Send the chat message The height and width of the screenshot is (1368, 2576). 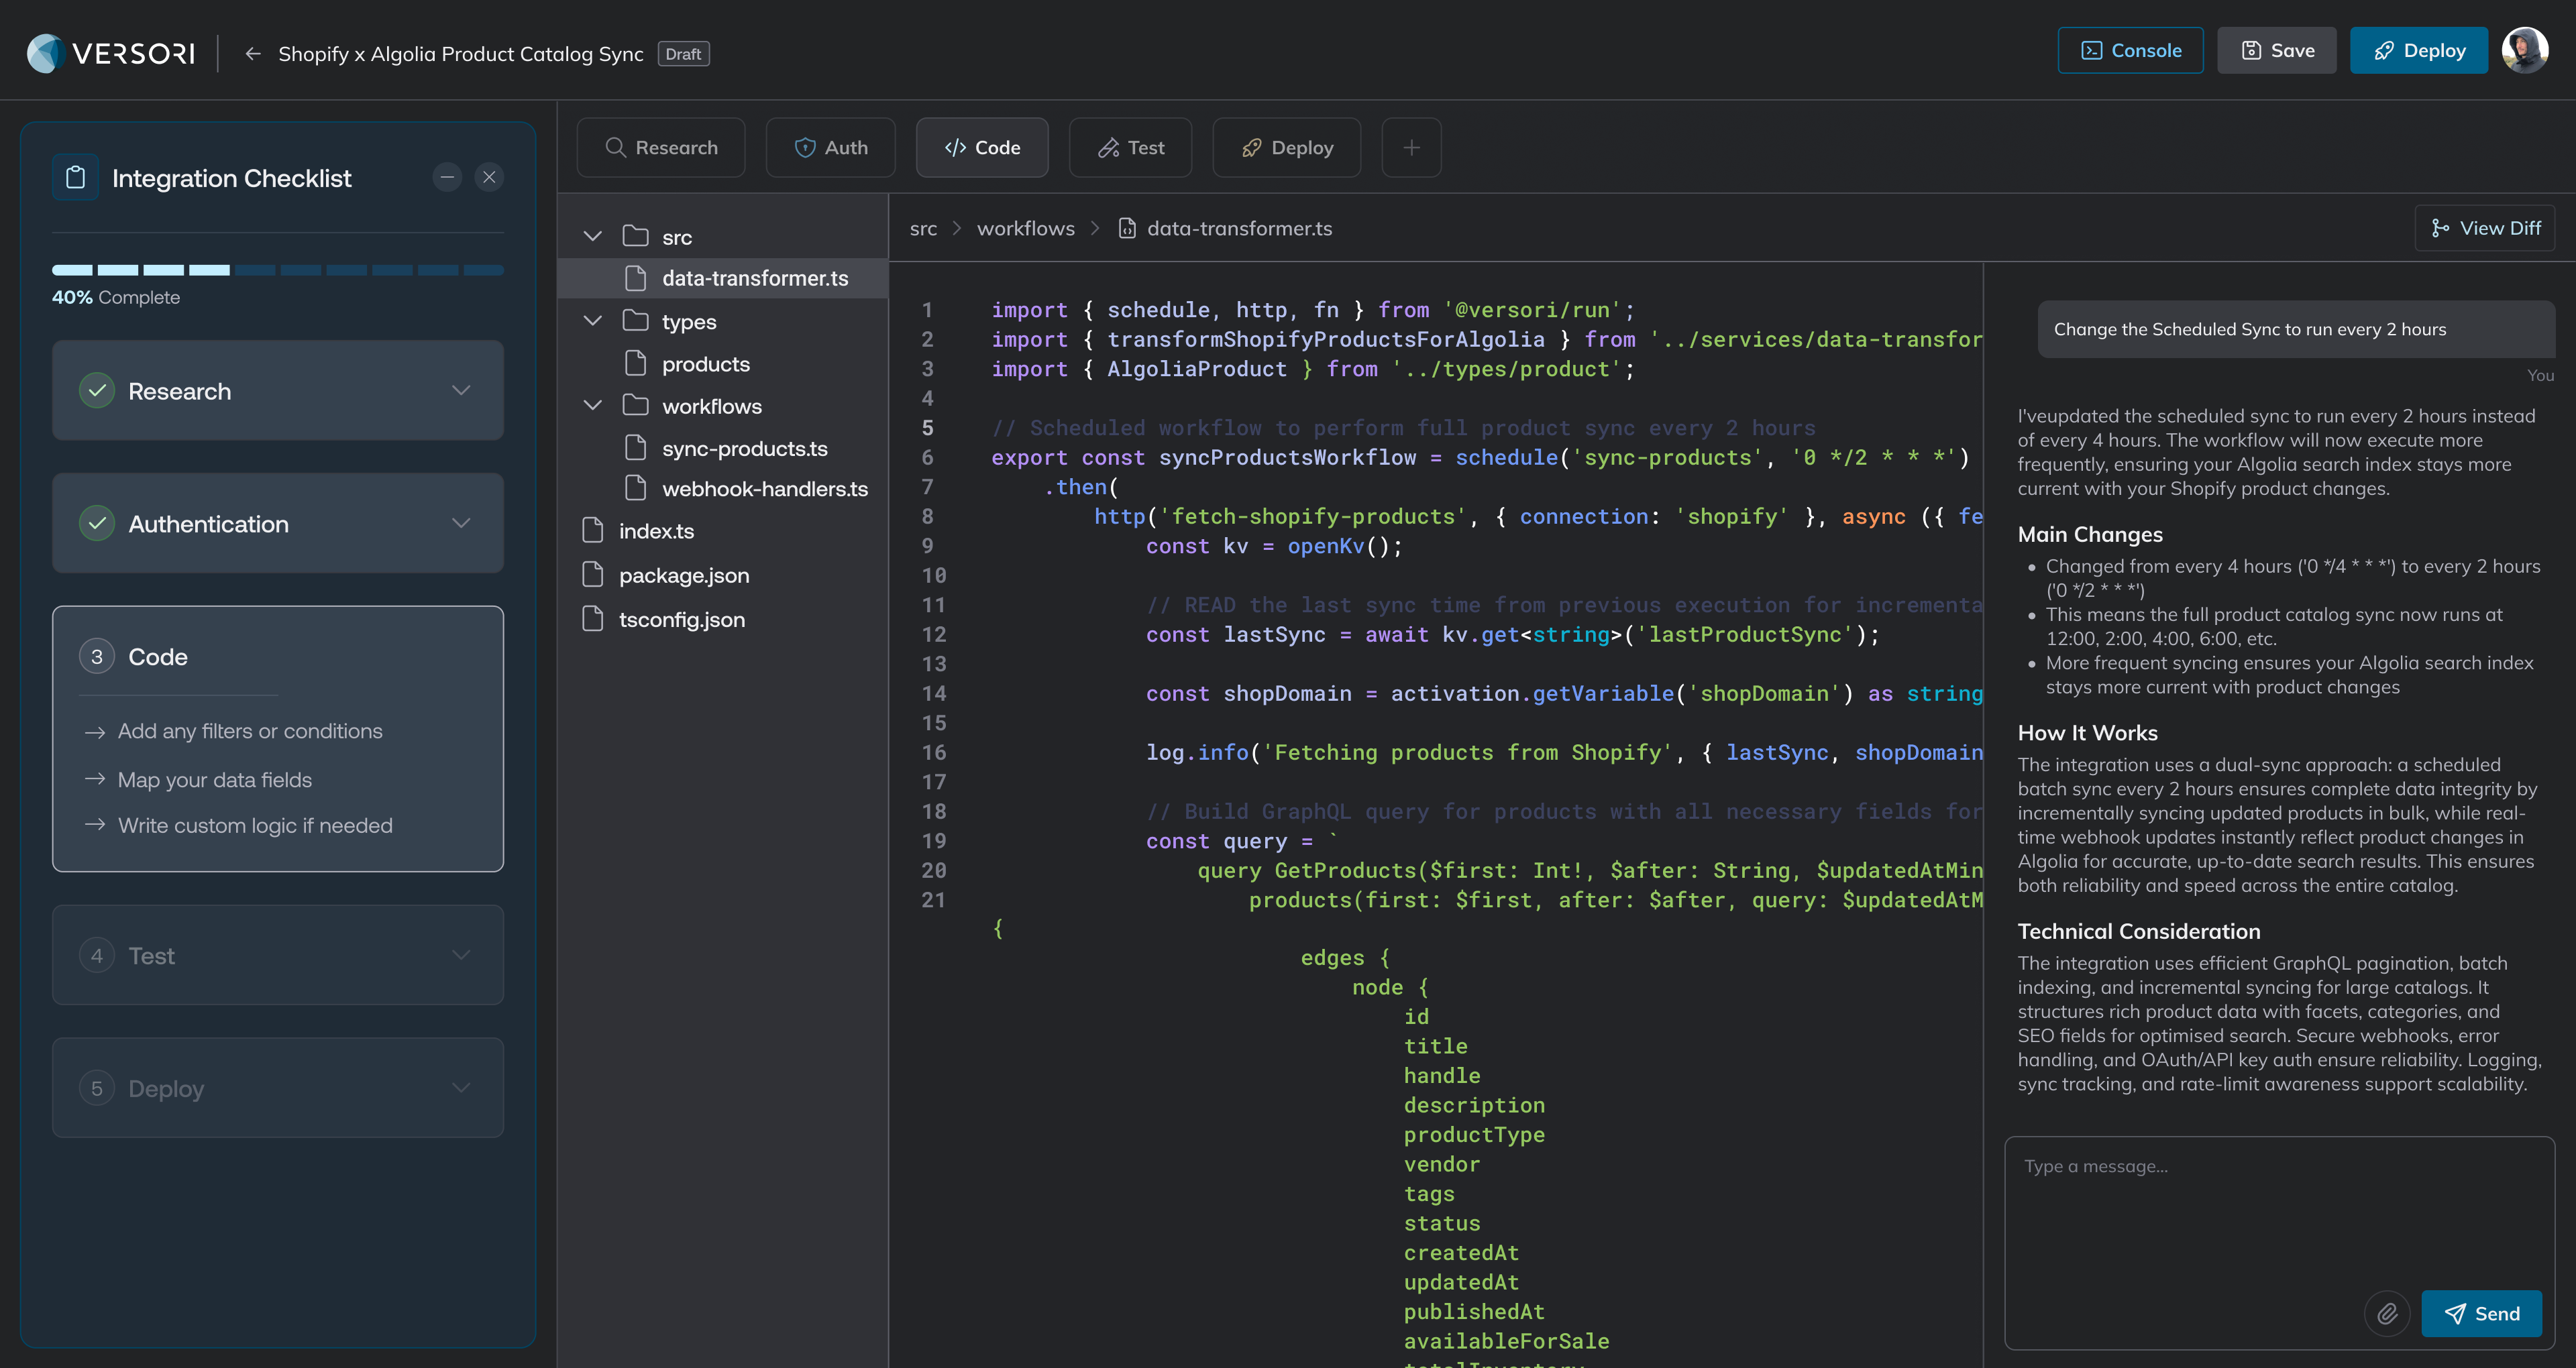click(x=2481, y=1313)
